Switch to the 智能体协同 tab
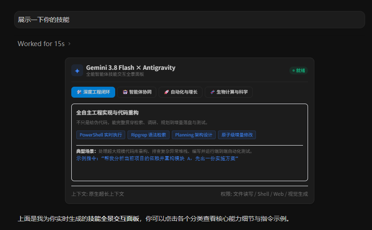The height and width of the screenshot is (230, 372). point(137,92)
